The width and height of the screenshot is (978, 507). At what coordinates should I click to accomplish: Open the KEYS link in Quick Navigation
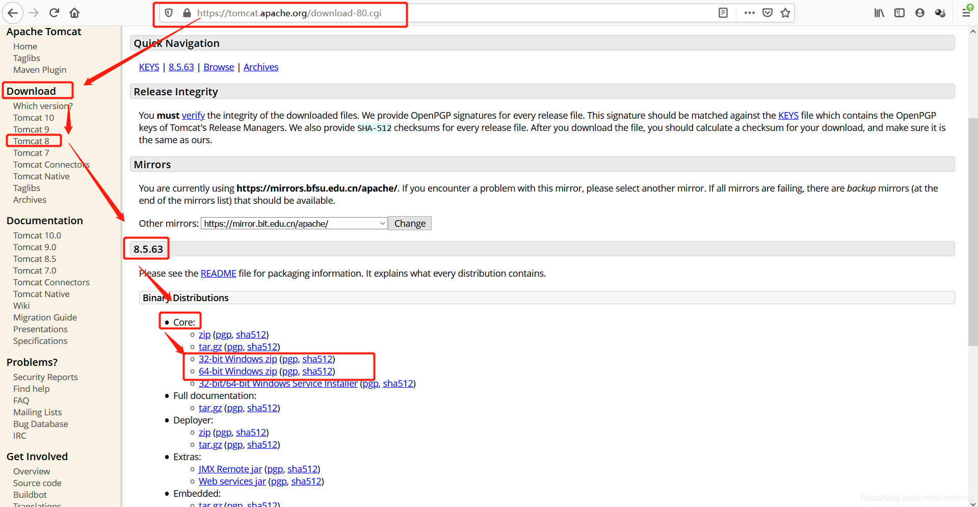pos(149,67)
